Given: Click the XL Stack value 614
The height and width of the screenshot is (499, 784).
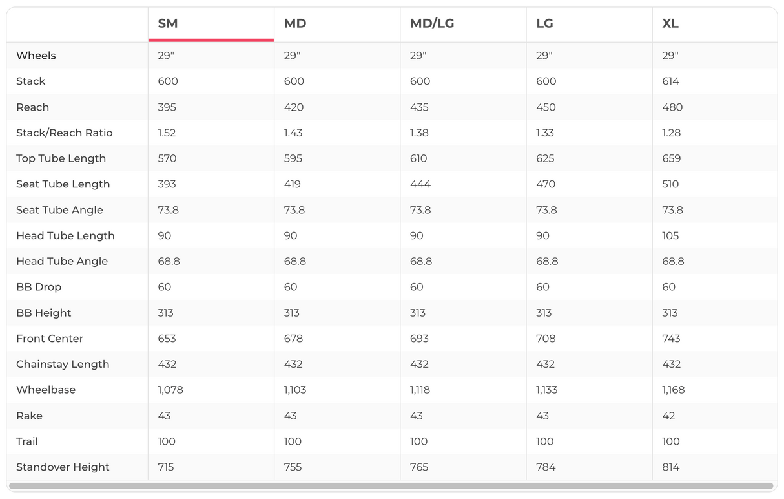Looking at the screenshot, I should pyautogui.click(x=670, y=81).
